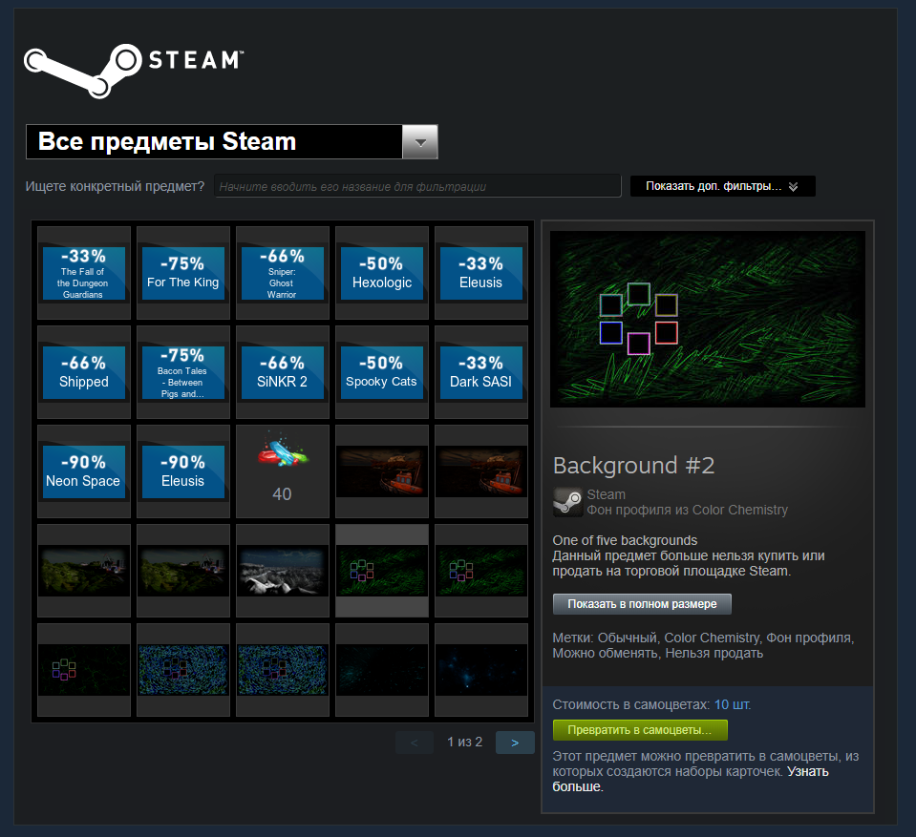Open the 'Steam' link under Background #2
This screenshot has height=837, width=916.
click(606, 494)
